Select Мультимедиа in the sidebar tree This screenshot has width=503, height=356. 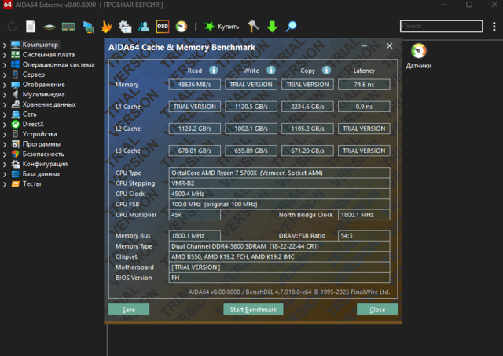point(43,94)
